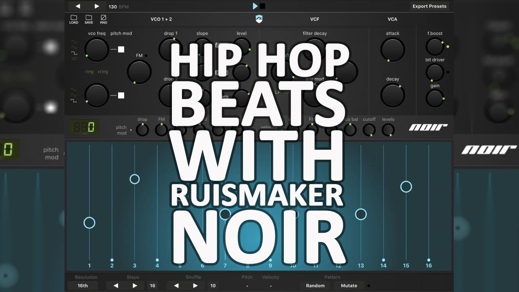Screen dimensions: 519x292
Task: Click the step 15 circle in the sequencer
Action: (x=406, y=187)
